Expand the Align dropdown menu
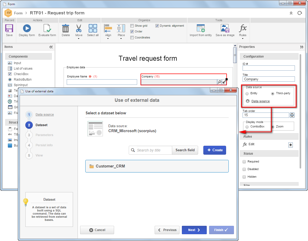Image resolution: width=308 pixels, height=241 pixels. pos(108,31)
